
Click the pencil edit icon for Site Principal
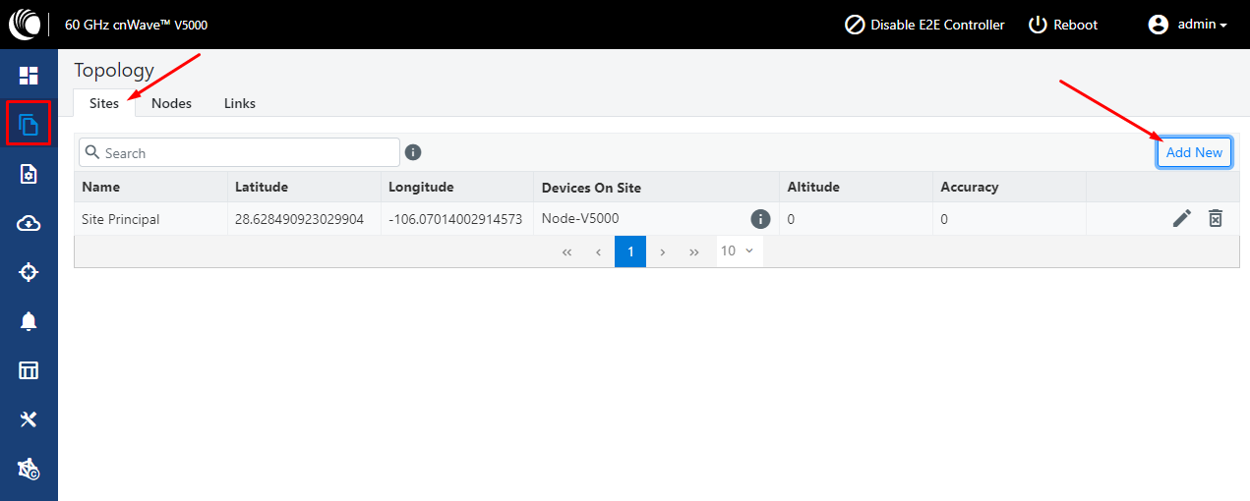pos(1182,219)
